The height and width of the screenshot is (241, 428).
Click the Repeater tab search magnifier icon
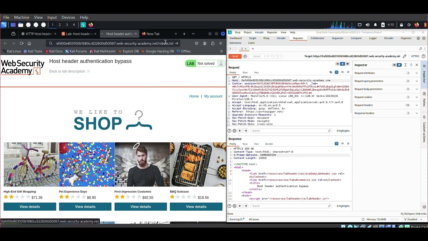pyautogui.click(x=421, y=49)
